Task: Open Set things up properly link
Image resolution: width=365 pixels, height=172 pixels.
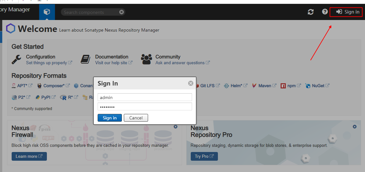Action: (49, 63)
